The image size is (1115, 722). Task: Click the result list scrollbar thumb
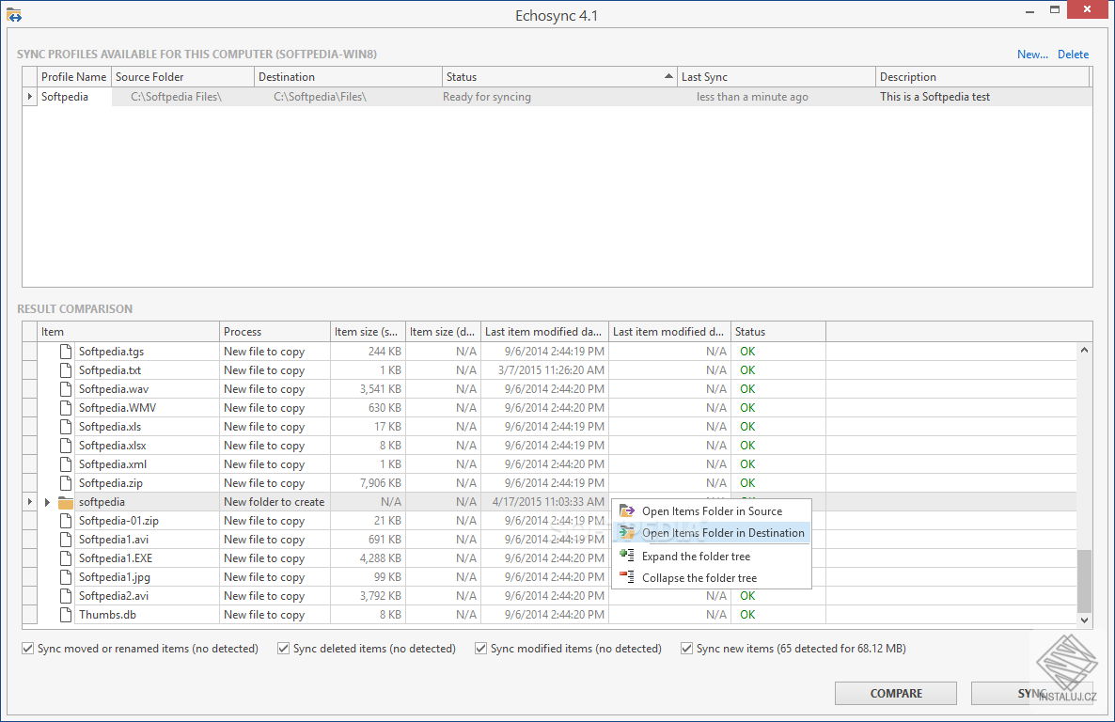click(1084, 580)
